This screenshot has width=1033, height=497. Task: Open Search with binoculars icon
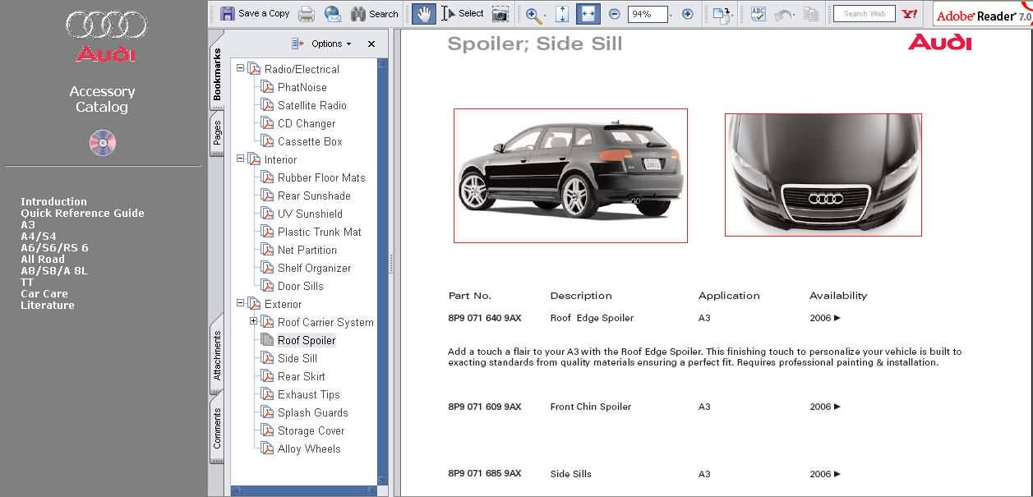click(x=375, y=14)
